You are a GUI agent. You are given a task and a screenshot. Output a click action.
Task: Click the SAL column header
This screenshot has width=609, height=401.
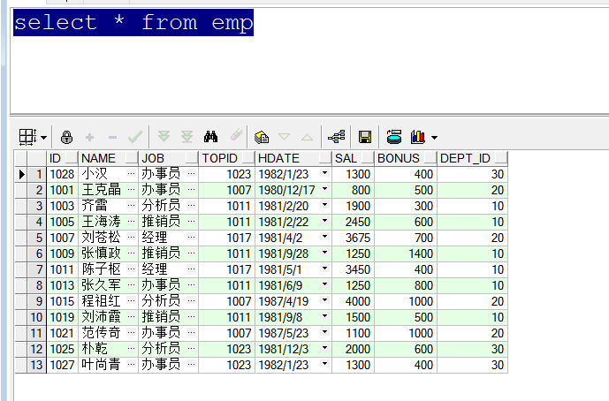pos(352,158)
